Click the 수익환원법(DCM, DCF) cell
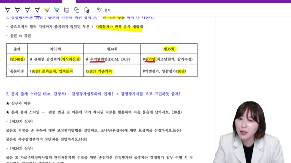291x163 pixels. [x=112, y=59]
